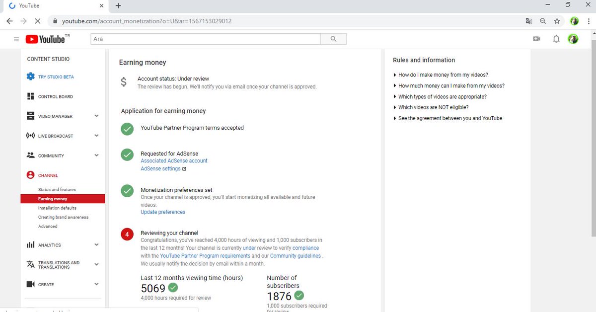Click the Update preferences link
The image size is (596, 312).
(163, 212)
